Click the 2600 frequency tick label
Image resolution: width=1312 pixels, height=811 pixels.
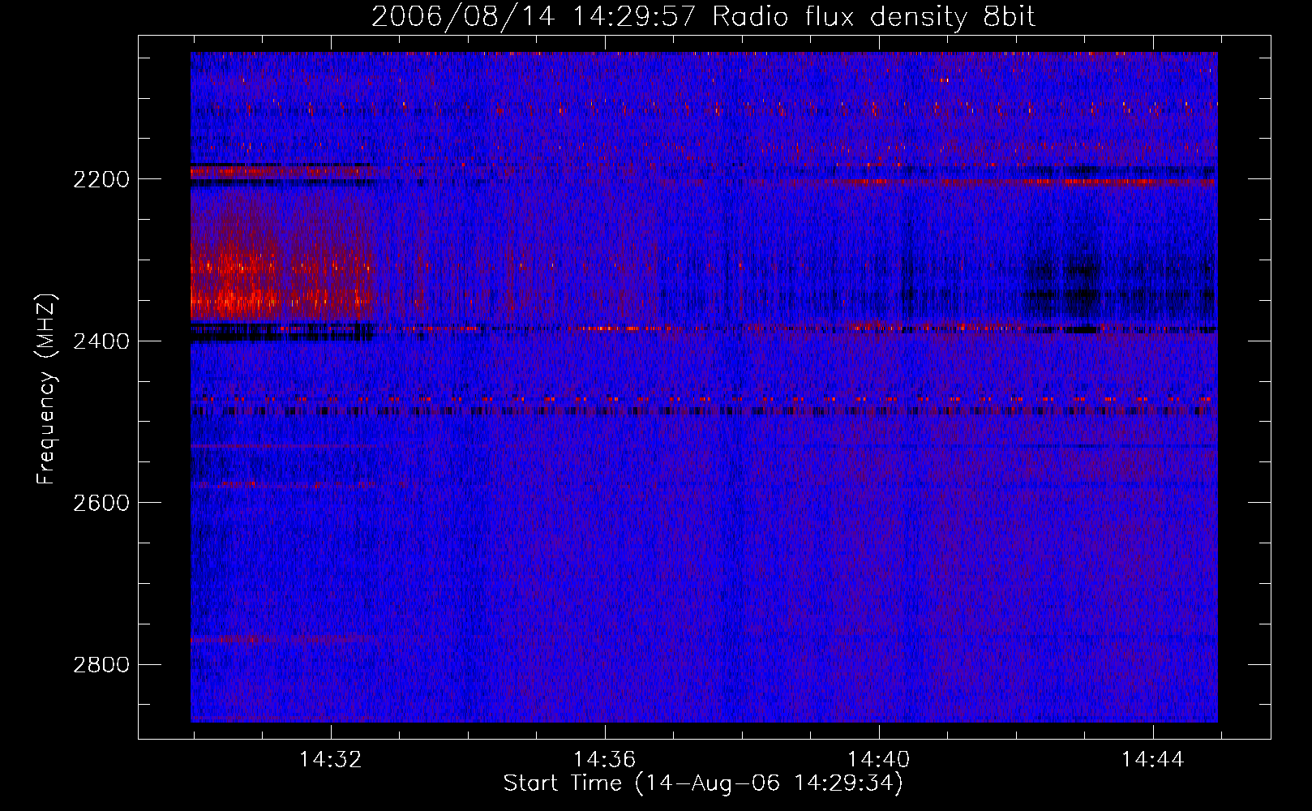101,503
